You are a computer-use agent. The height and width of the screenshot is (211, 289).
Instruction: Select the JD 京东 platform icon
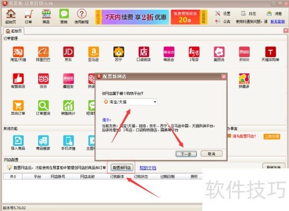(68, 54)
